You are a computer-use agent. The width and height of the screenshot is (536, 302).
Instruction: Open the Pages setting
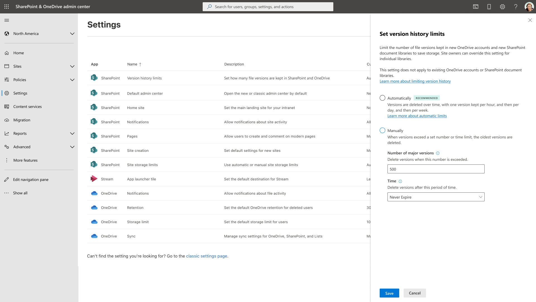point(132,136)
